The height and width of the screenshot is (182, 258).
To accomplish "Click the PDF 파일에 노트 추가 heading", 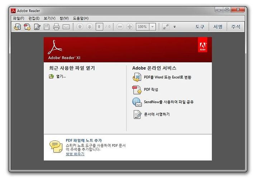I will click(84, 140).
